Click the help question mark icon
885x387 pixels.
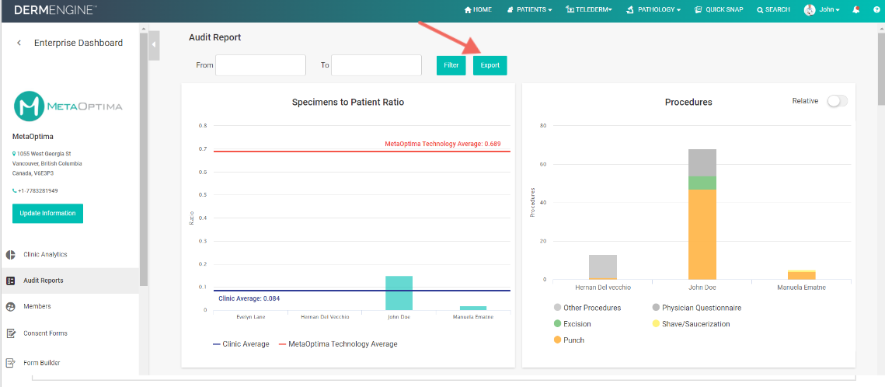[x=876, y=10]
